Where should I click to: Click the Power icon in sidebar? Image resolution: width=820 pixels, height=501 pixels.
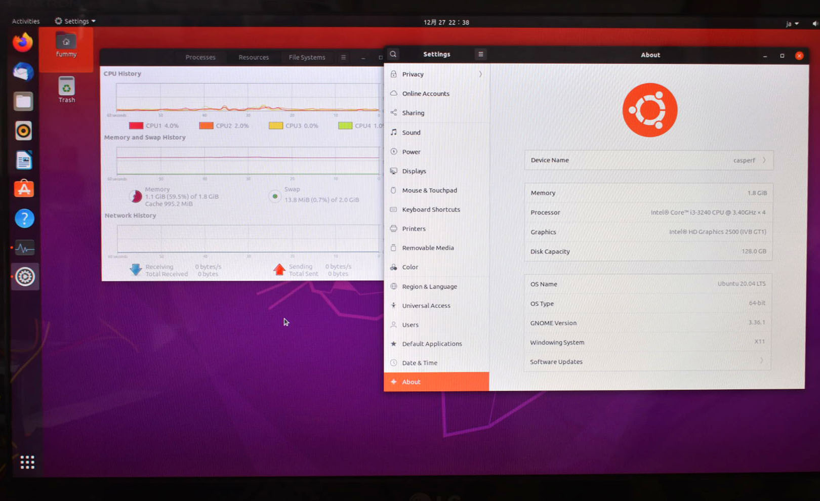pyautogui.click(x=394, y=151)
